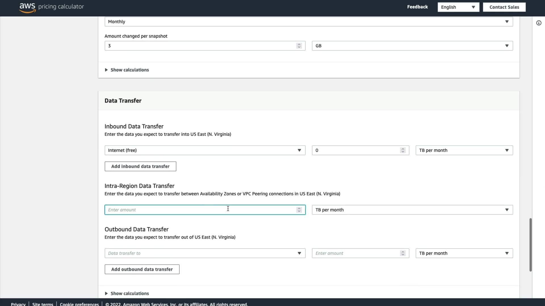Click the Contact Sales button

click(x=504, y=7)
